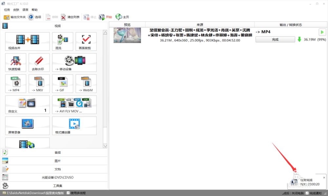Click the file info 36.21M, 640x360 text
Image resolution: width=328 pixels, height=196 pixels.
(200, 40)
